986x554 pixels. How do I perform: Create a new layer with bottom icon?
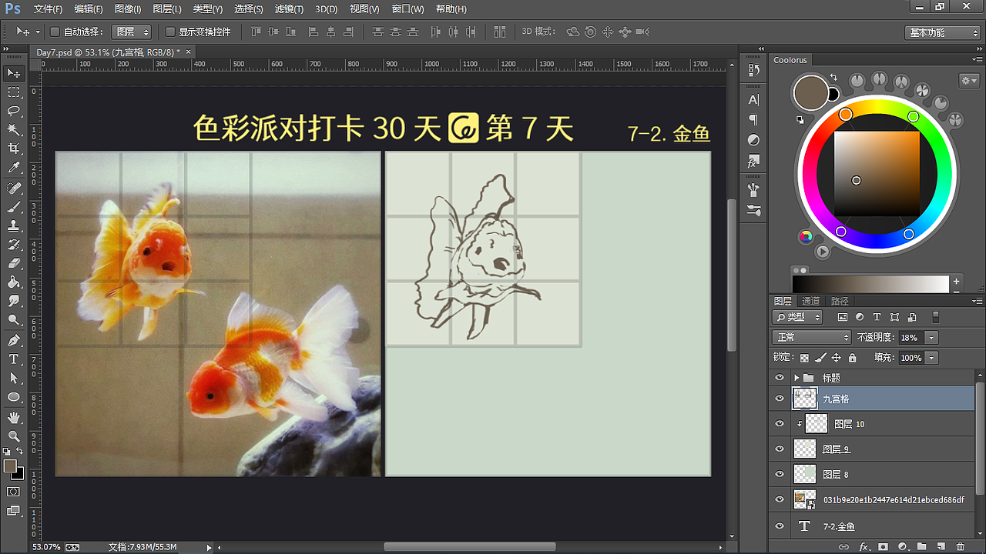point(941,546)
